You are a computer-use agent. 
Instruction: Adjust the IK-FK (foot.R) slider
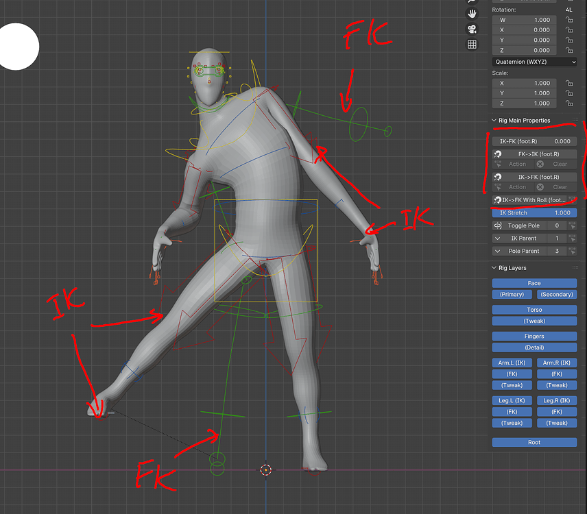pos(534,141)
